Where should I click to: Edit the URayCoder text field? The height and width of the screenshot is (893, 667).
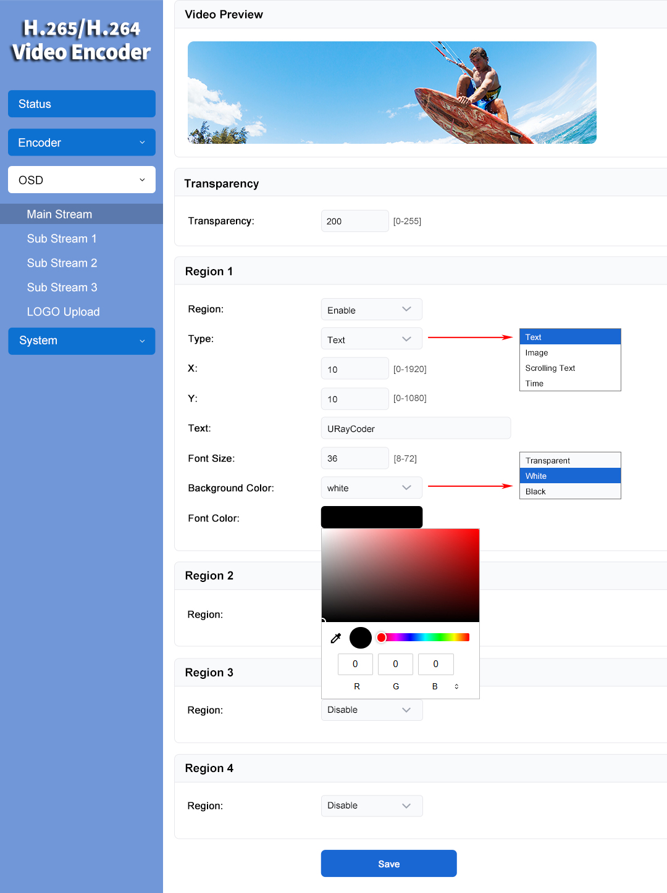pyautogui.click(x=416, y=428)
